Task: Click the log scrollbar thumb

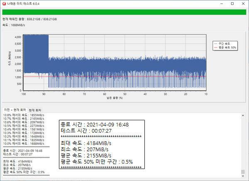Action: pyautogui.click(x=243, y=172)
